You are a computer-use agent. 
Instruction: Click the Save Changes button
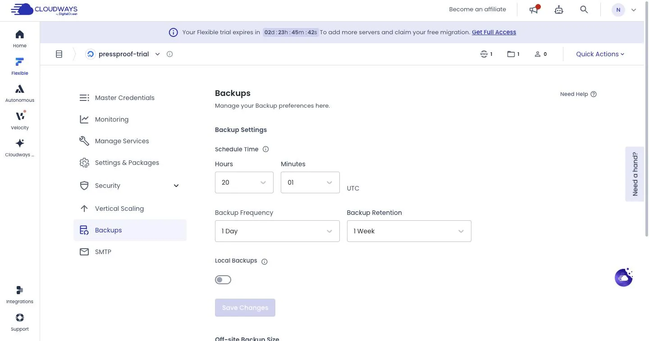245,308
